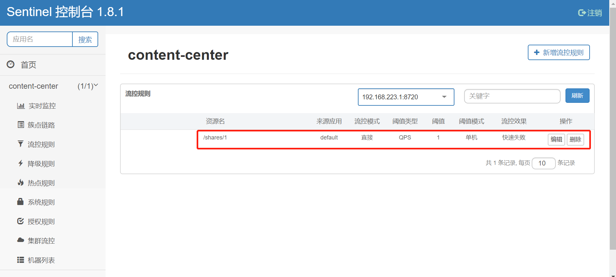
Task: Click the cluster flow cloud icon
Action: pos(21,240)
